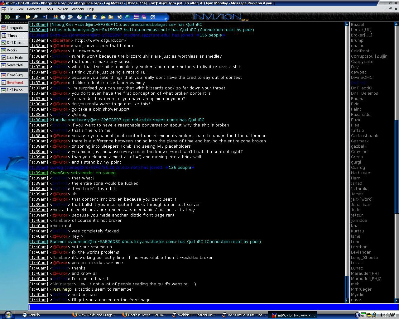The image size is (399, 319).
Task: Click the clock timer toolbar icon
Action: 63,17
